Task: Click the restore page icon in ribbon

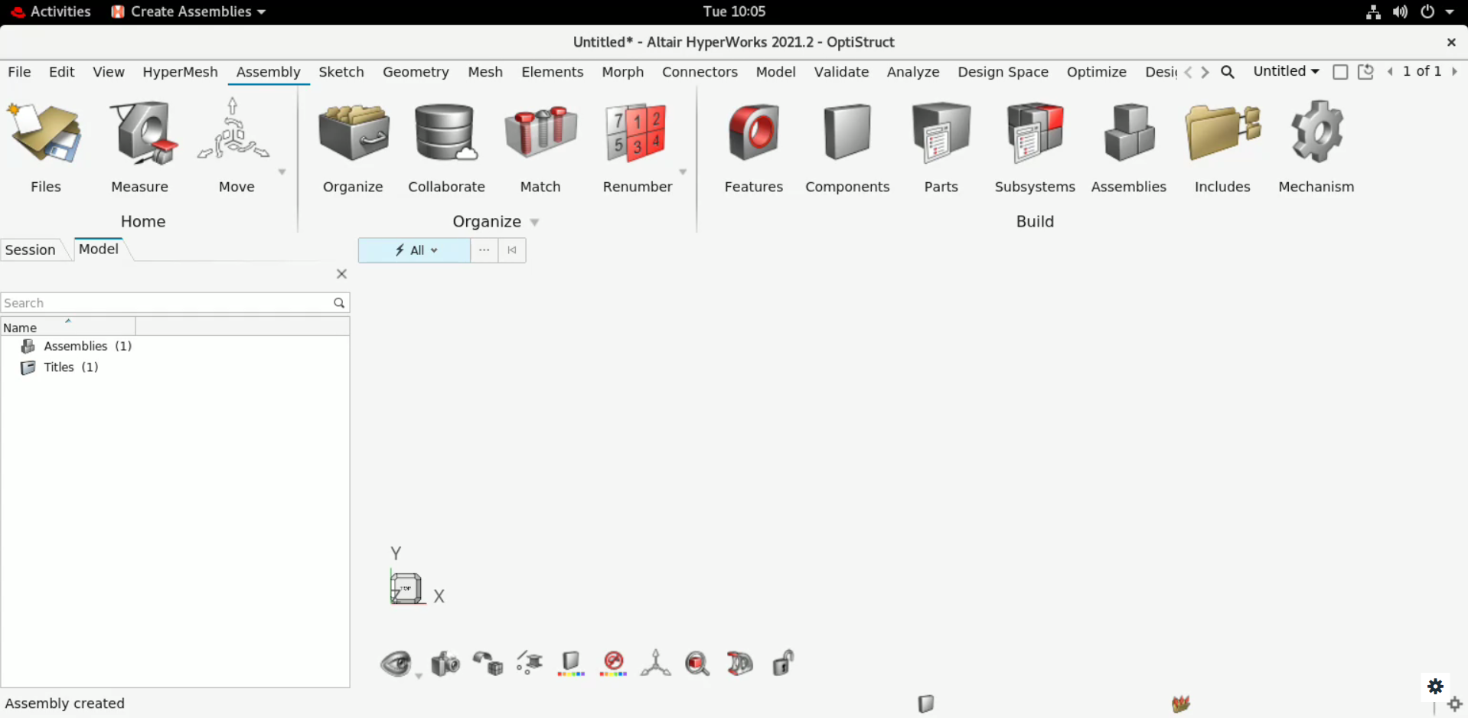Action: (1365, 72)
